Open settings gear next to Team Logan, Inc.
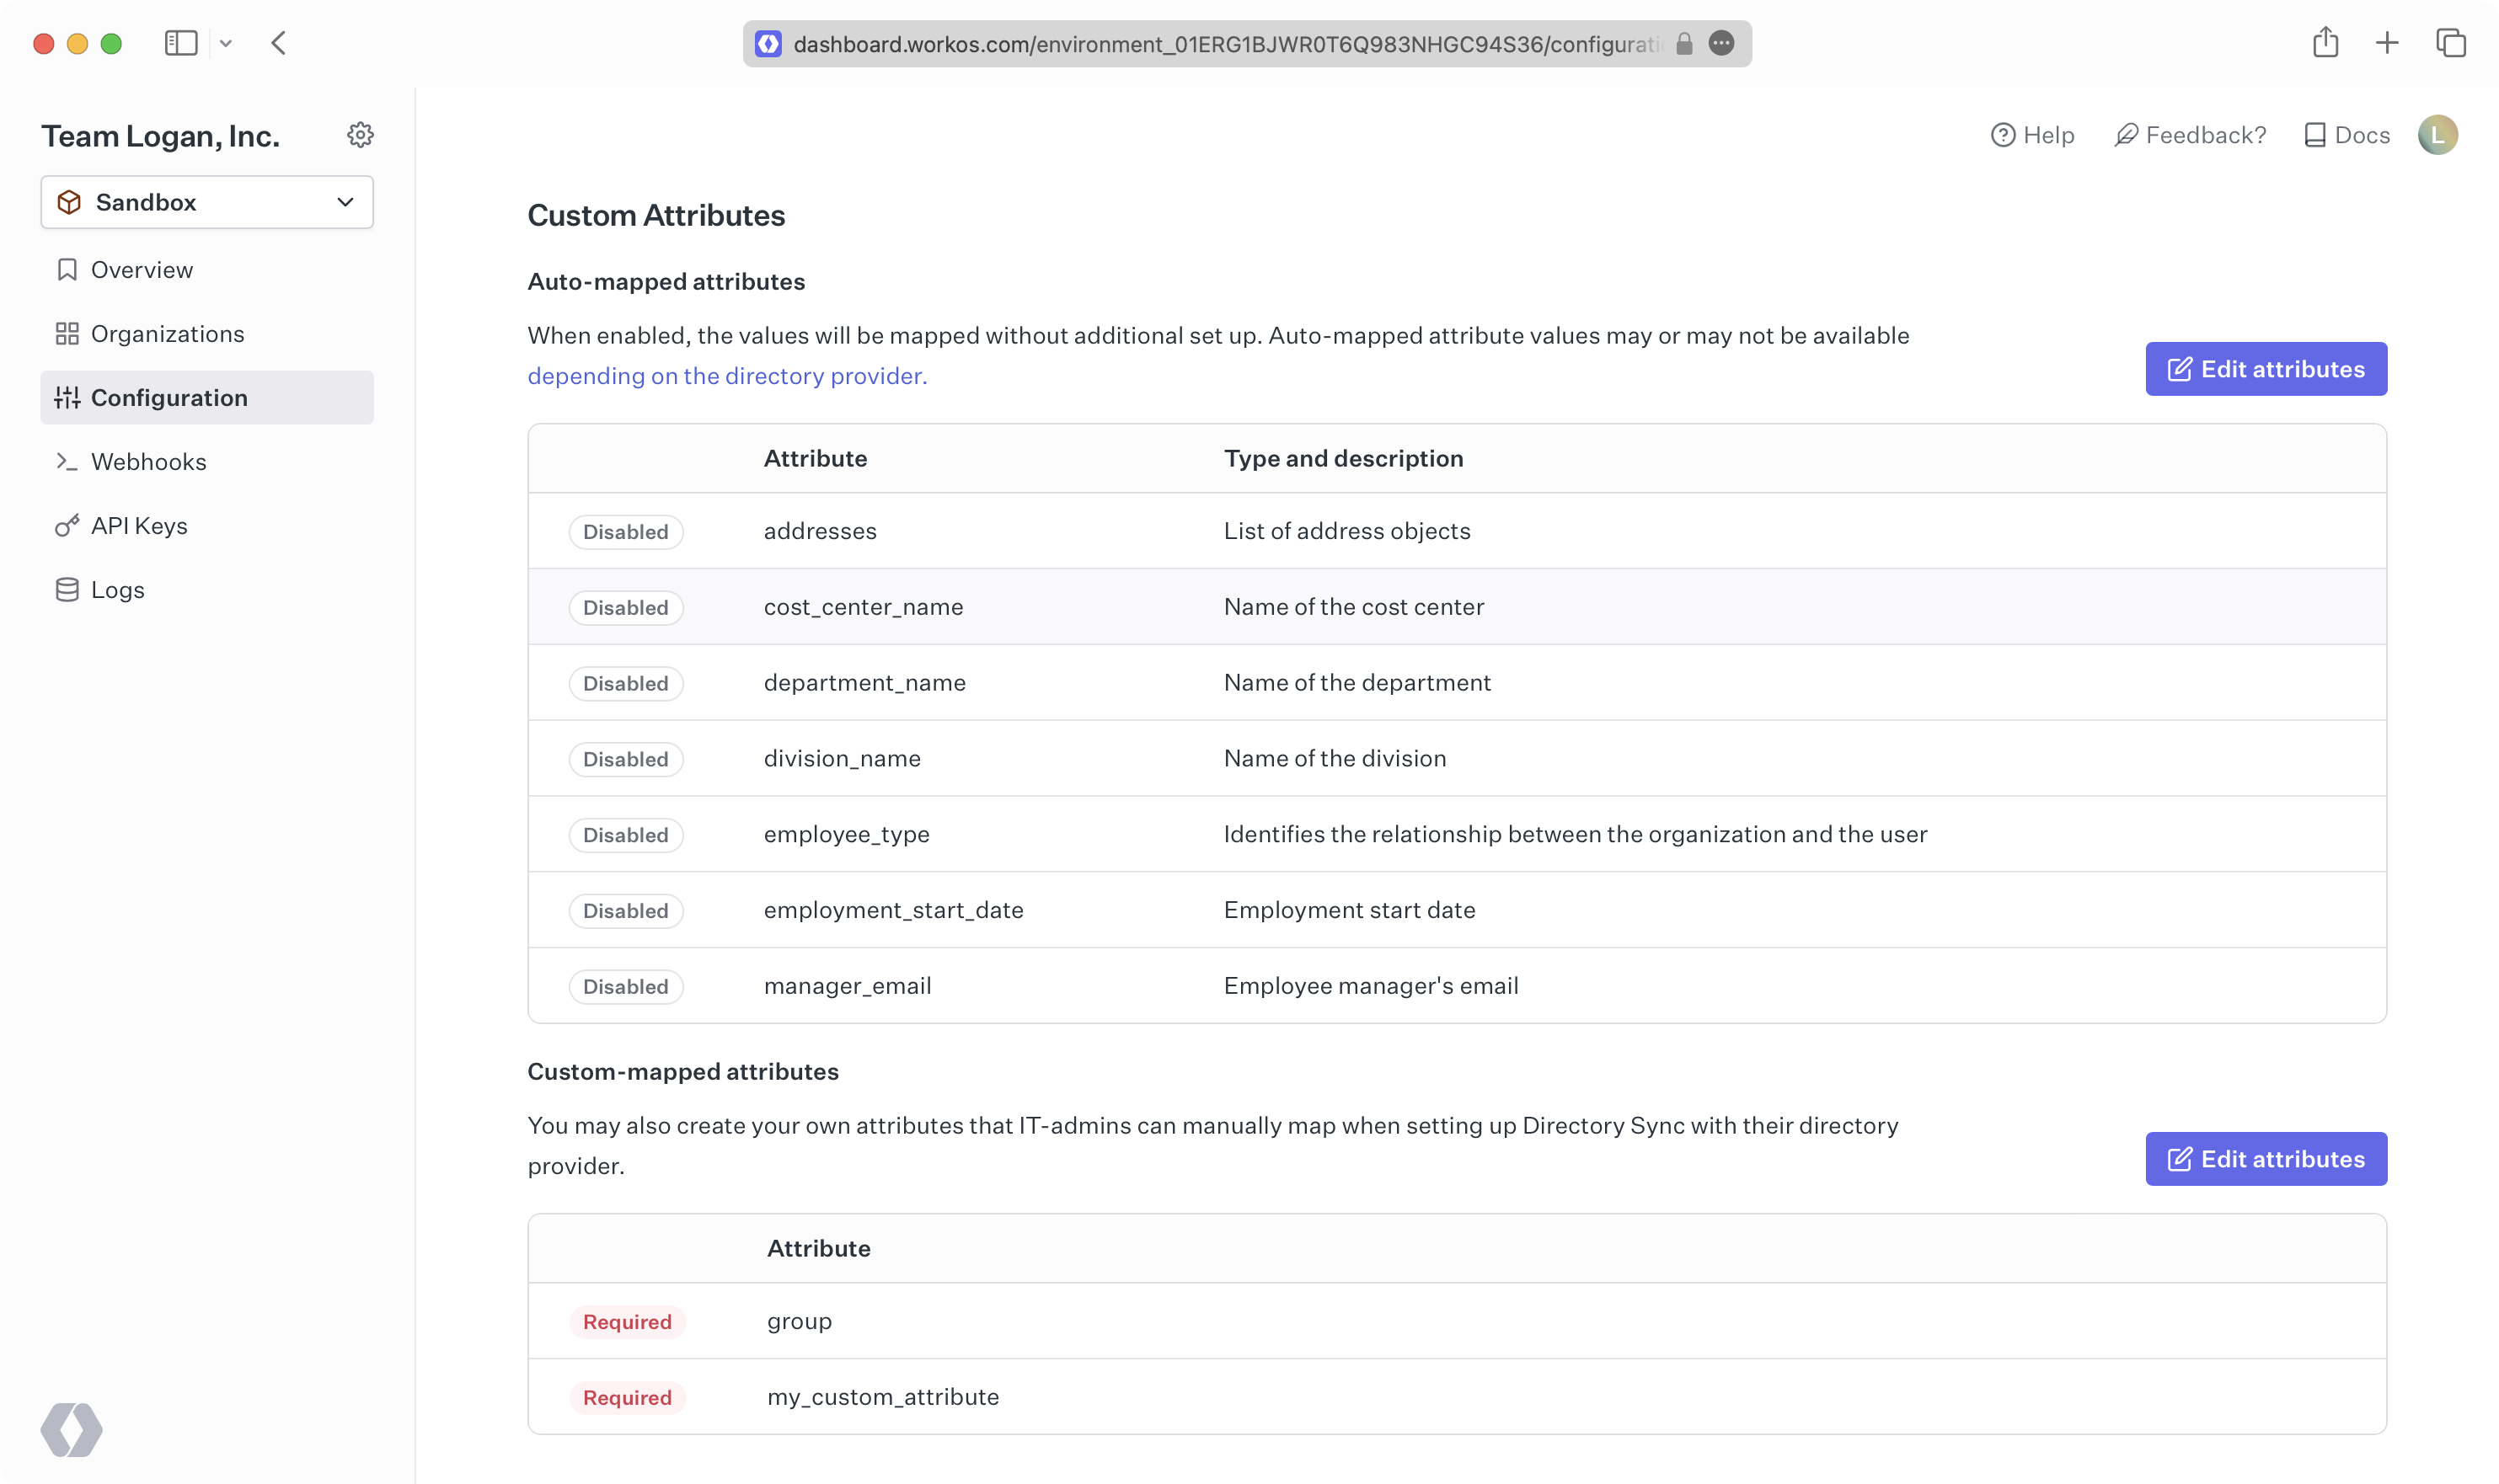The height and width of the screenshot is (1484, 2499). pyautogui.click(x=361, y=135)
